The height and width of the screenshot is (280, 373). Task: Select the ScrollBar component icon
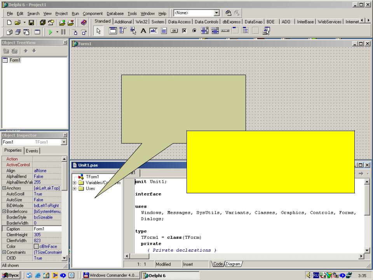225,30
